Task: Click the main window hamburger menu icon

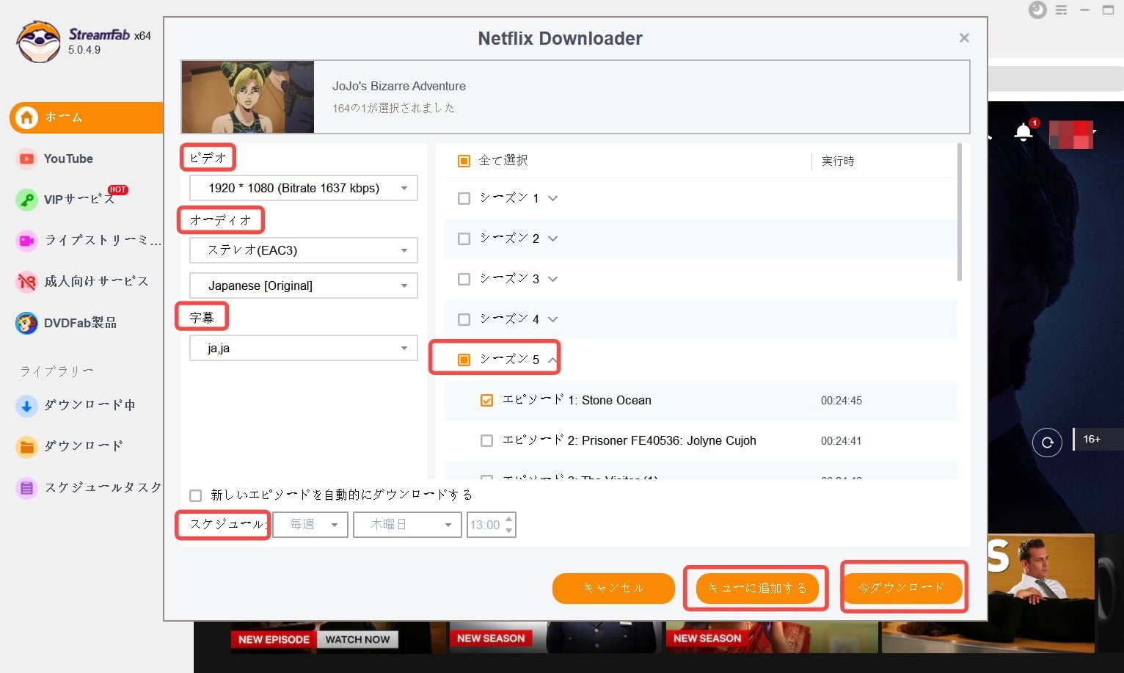Action: tap(1061, 10)
